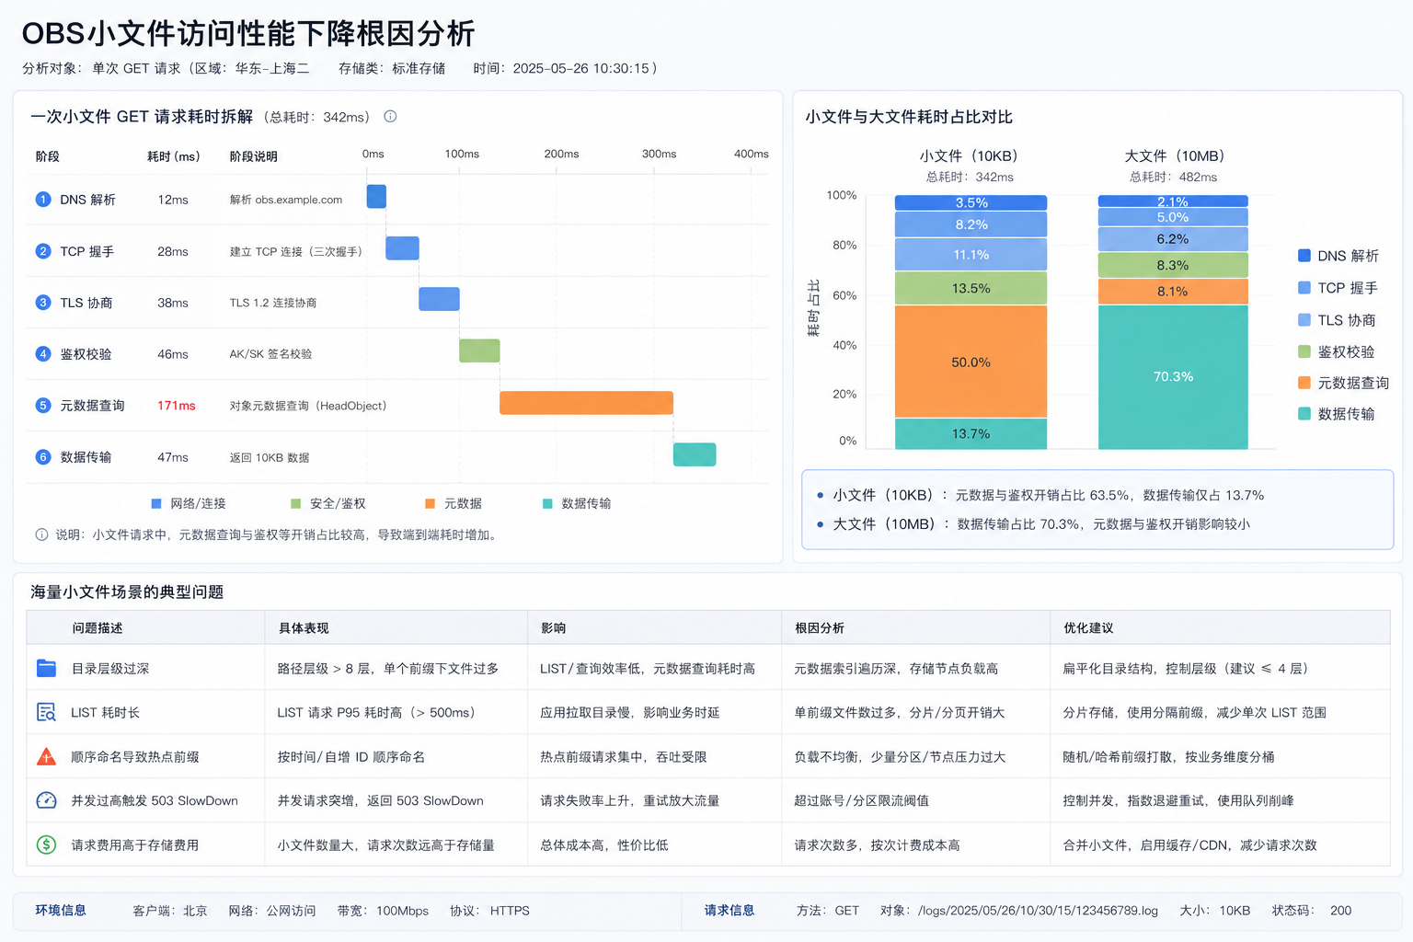Toggle DNS 解析 in chart legend
Screen dimensions: 1413x942
pyautogui.click(x=1338, y=256)
